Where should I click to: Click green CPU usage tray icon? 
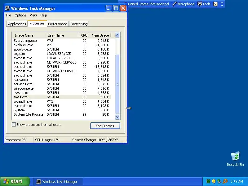pyautogui.click(x=208, y=181)
